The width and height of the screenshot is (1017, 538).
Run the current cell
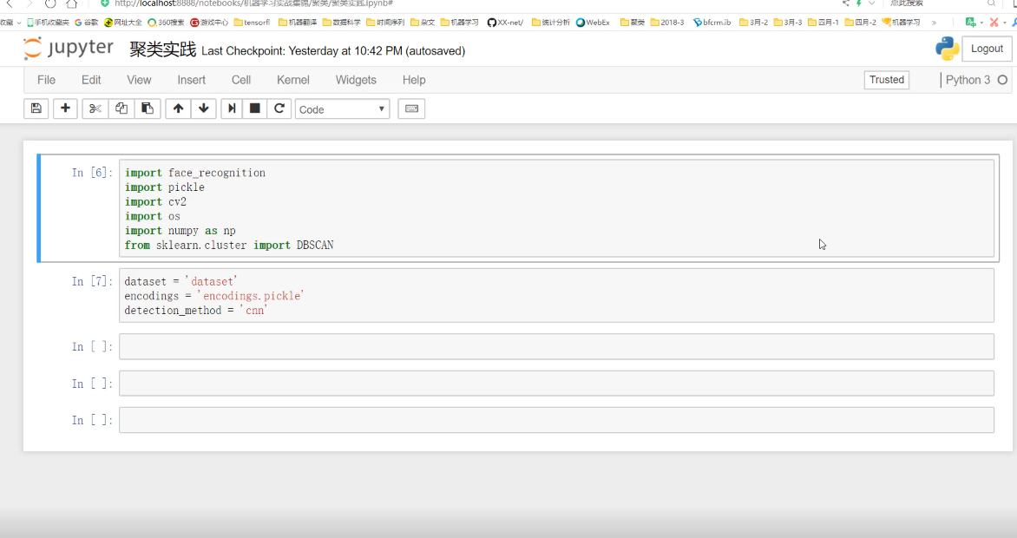click(232, 108)
